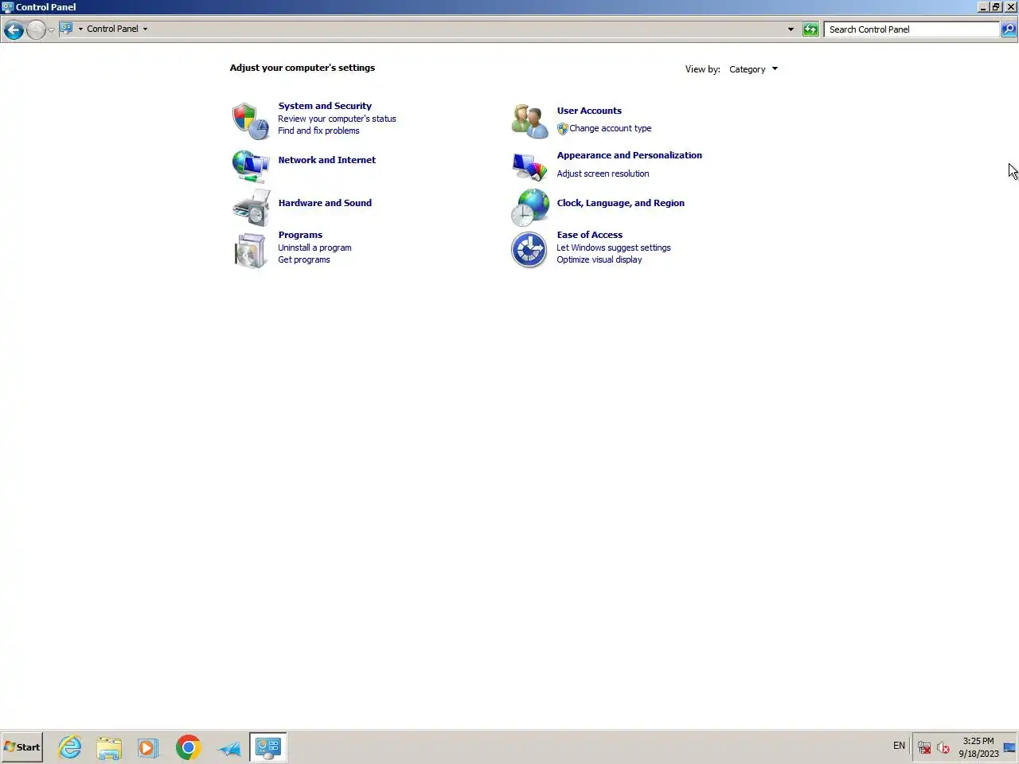Open the address bar history dropdown
This screenshot has height=764, width=1019.
tap(791, 29)
